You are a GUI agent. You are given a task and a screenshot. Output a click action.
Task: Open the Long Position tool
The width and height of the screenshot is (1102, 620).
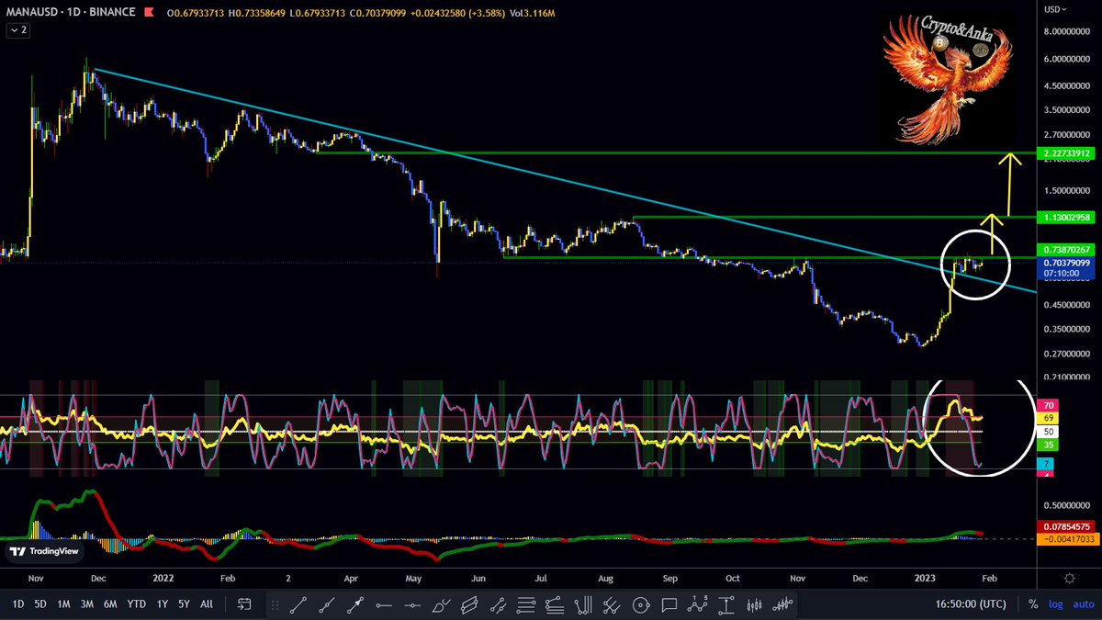tap(725, 605)
